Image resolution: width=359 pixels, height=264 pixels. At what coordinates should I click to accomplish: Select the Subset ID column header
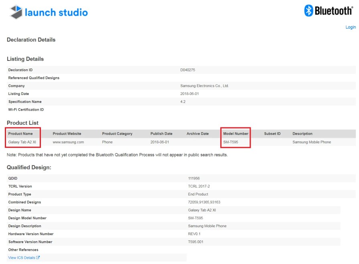pos(272,133)
